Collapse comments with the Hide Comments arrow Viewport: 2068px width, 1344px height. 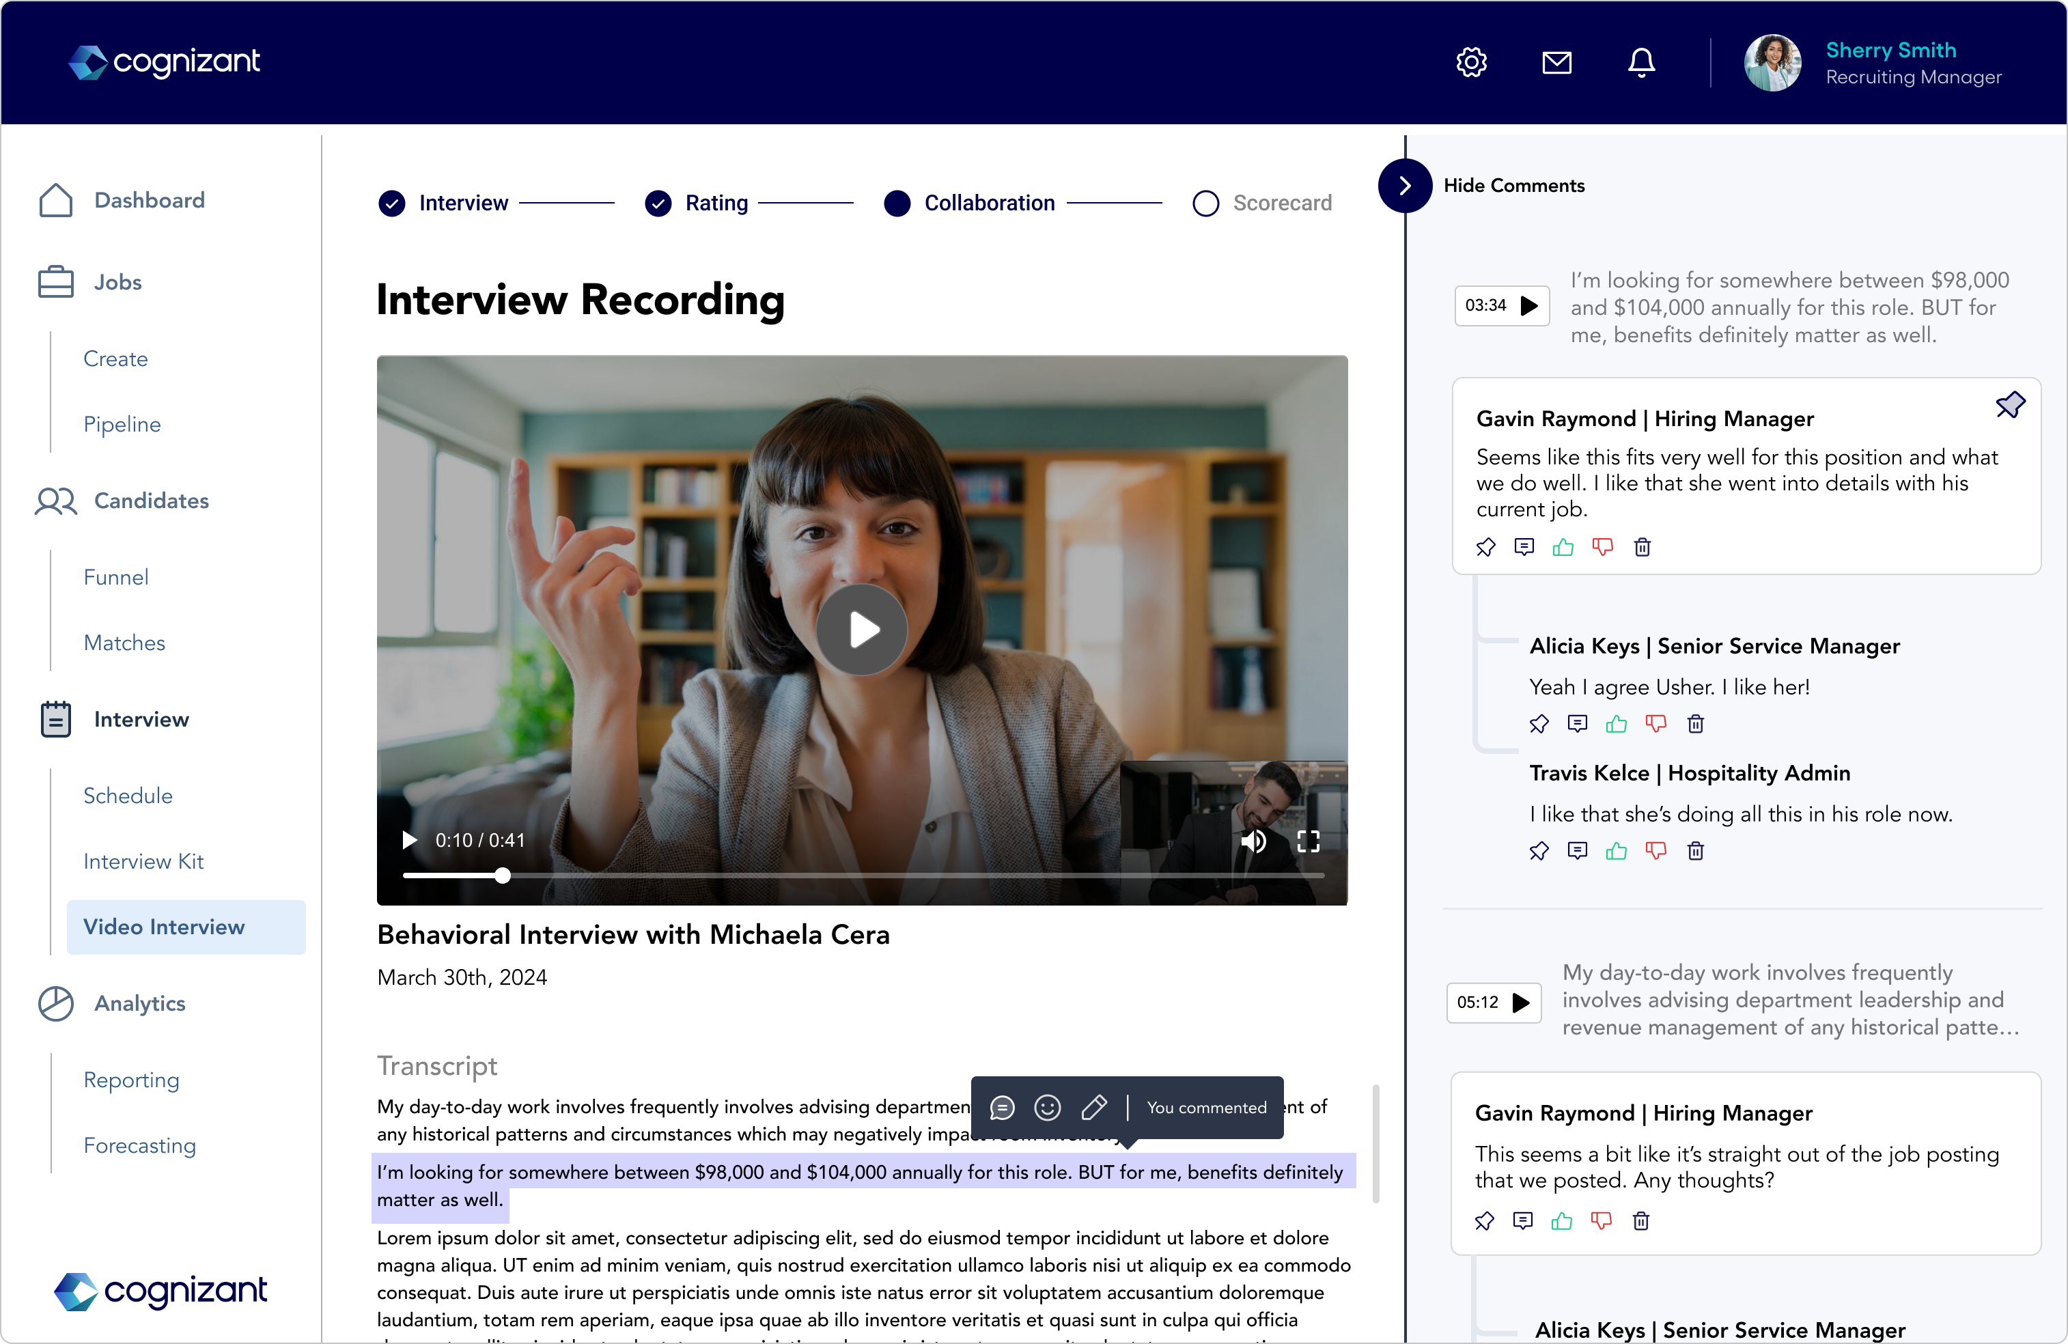(1404, 185)
